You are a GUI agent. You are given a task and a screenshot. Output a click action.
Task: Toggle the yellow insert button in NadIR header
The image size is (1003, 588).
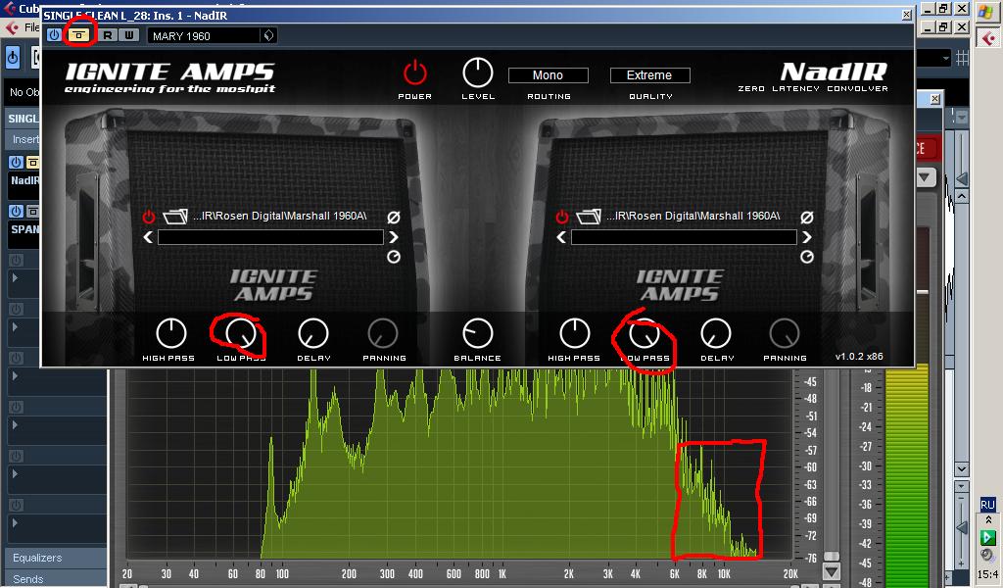click(x=78, y=35)
